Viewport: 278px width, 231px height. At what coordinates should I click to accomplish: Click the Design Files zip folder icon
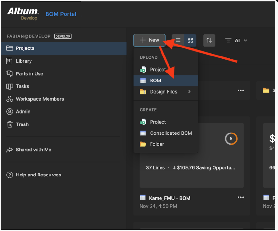[x=143, y=92]
